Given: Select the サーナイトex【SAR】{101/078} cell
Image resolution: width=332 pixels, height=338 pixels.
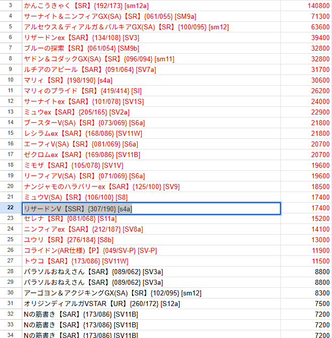Looking at the screenshot, I should point(151,101).
